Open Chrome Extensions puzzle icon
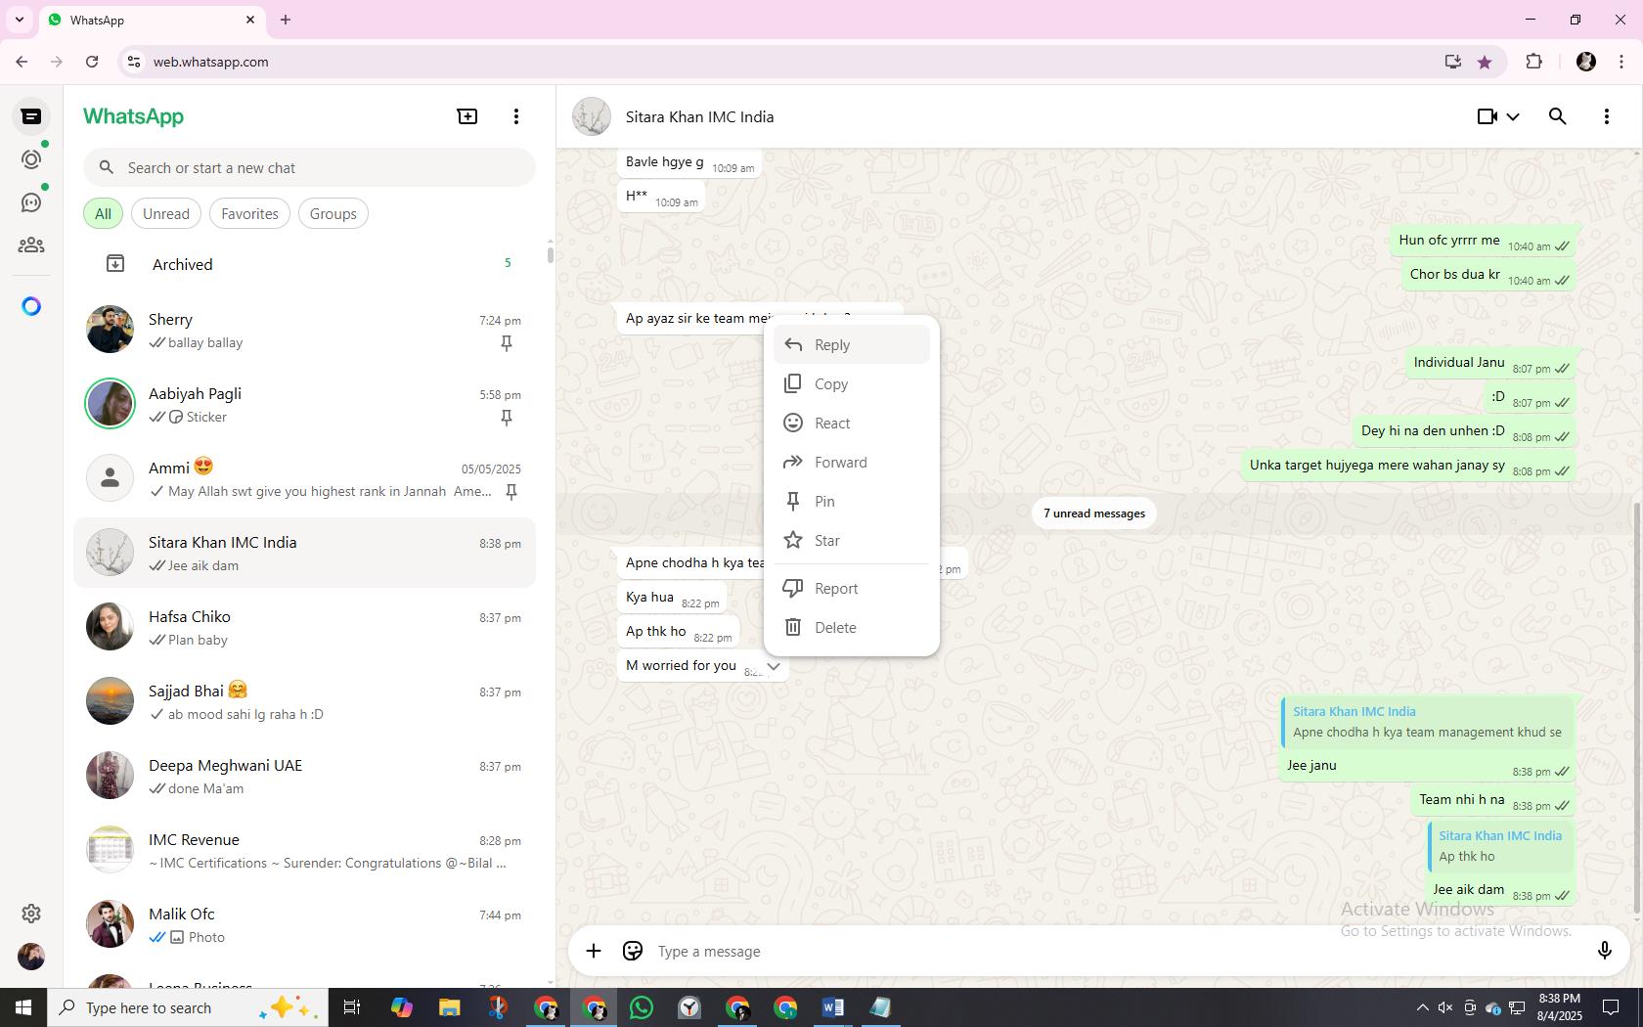The height and width of the screenshot is (1027, 1643). 1533,62
